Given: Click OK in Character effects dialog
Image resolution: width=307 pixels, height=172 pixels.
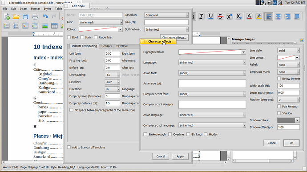Looking at the screenshot, I should click(x=291, y=143).
